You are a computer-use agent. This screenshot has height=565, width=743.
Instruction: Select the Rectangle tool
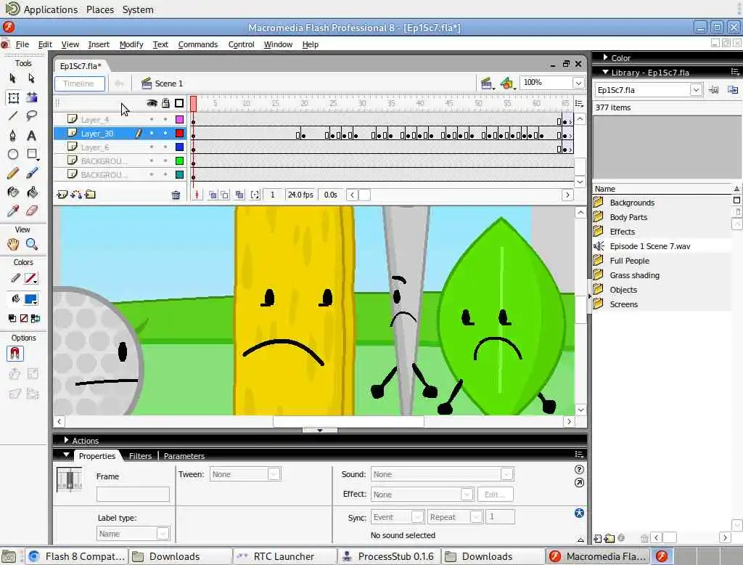32,154
